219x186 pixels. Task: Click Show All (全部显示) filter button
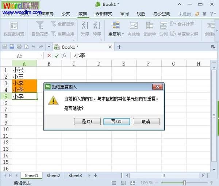click(x=63, y=24)
